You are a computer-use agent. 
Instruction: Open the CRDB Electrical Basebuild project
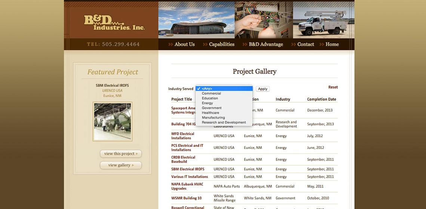(x=183, y=159)
